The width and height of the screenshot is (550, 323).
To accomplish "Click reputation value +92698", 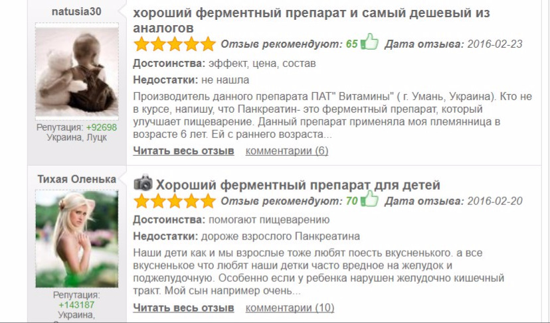I will coord(102,127).
